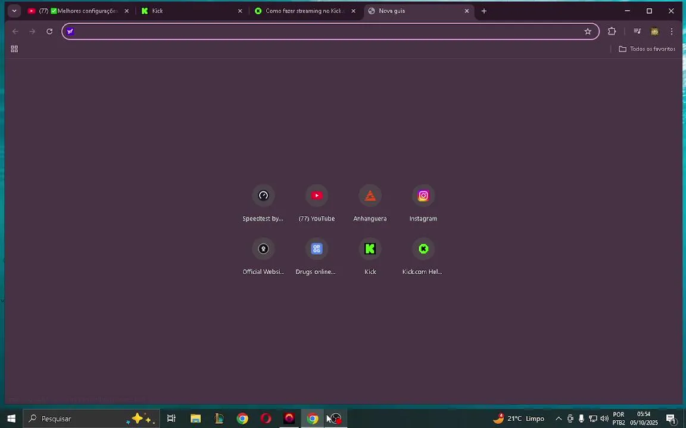
Task: Click the Yahoo search engine icon in address bar
Action: click(70, 32)
